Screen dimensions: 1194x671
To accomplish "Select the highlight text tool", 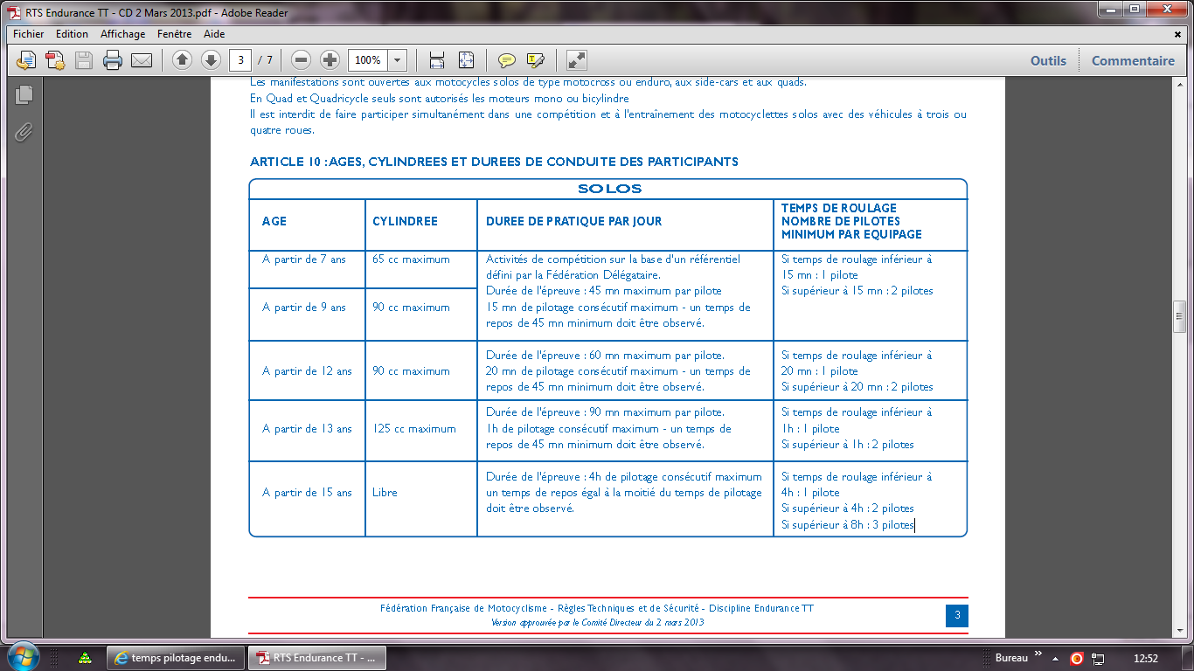I will pos(535,60).
